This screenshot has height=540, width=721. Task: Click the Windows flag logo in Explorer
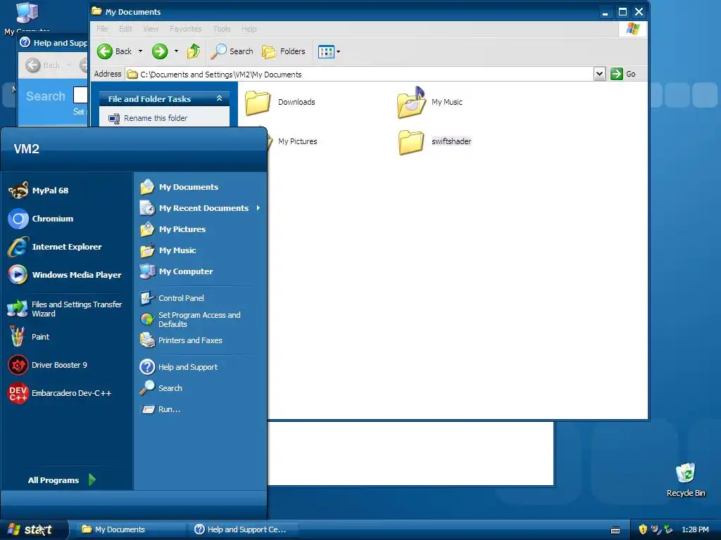[633, 28]
